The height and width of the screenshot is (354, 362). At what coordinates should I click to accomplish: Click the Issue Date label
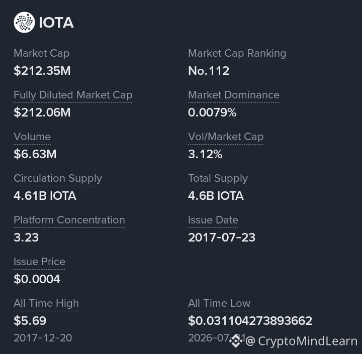point(213,220)
